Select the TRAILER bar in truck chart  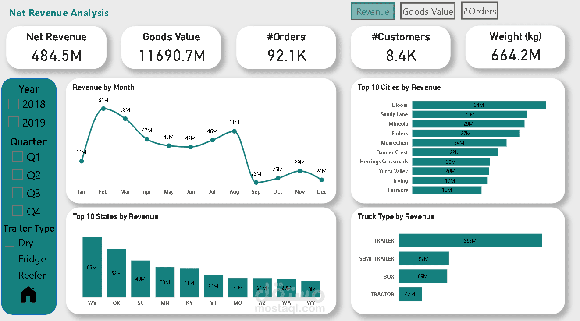tap(469, 240)
